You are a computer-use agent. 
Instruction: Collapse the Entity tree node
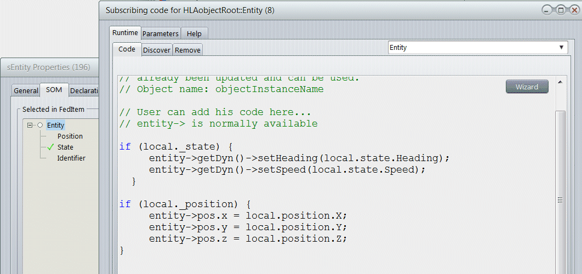[x=30, y=125]
